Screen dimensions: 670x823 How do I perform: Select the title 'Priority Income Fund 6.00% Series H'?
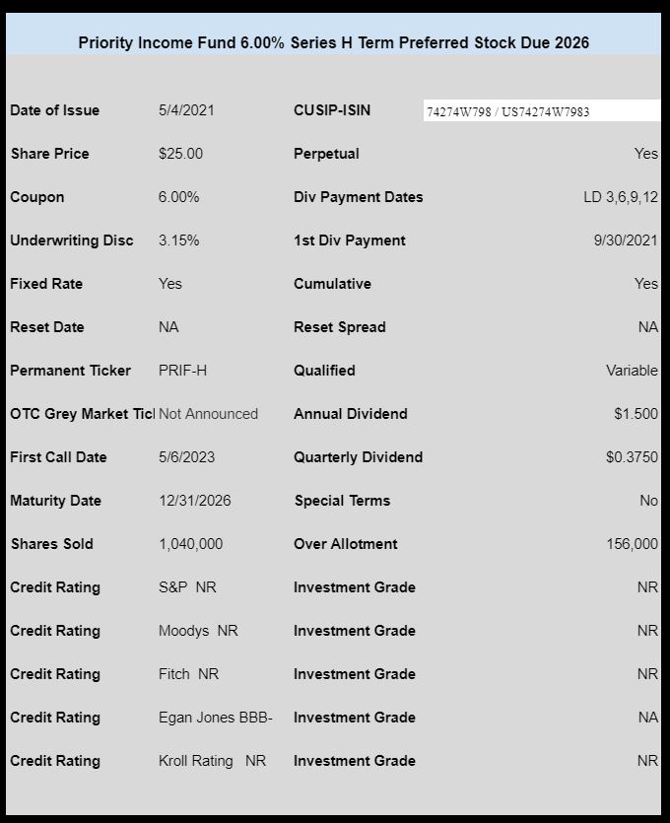pos(215,42)
